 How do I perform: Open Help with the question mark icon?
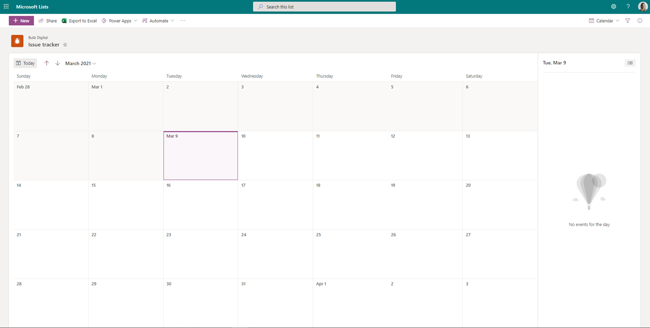coord(627,6)
